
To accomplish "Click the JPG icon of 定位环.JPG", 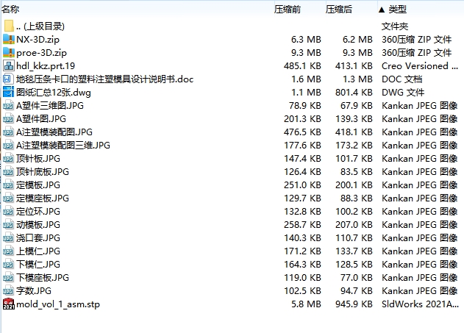I will pos(8,212).
